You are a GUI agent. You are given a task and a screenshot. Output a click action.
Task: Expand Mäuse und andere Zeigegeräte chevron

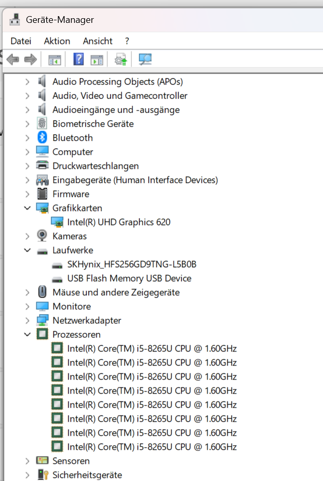(28, 292)
